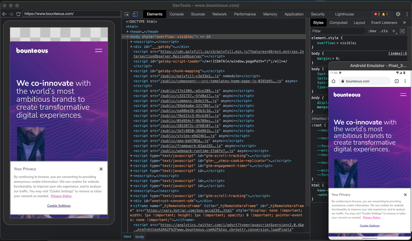Click the yellow warning count icon
The image size is (412, 241).
[384, 14]
